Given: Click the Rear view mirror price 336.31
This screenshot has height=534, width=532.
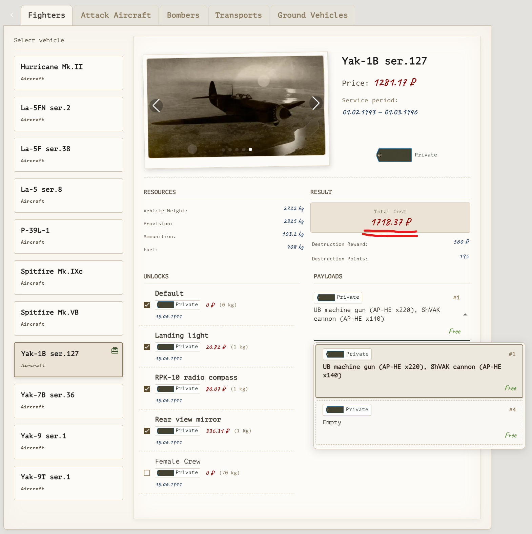Looking at the screenshot, I should (x=218, y=431).
